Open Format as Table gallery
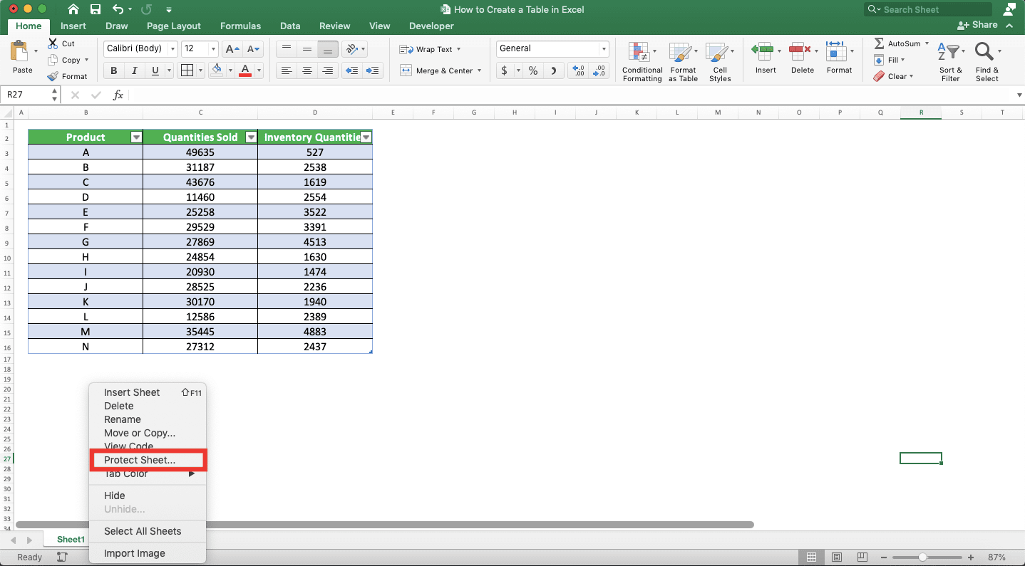1025x566 pixels. (683, 62)
